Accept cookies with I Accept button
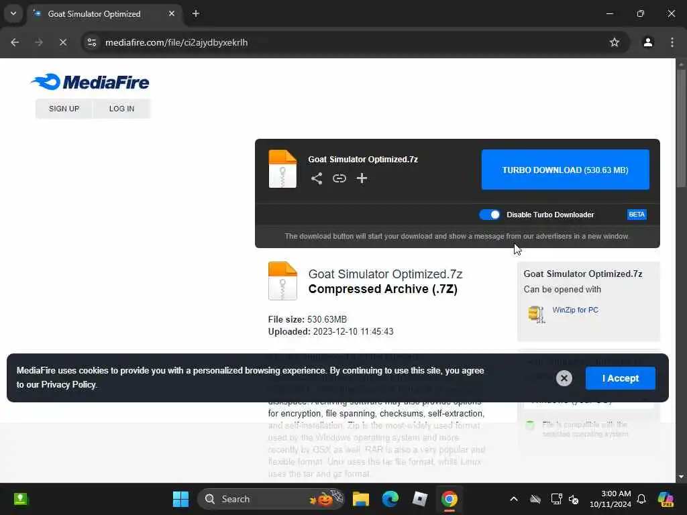687x515 pixels. pos(621,378)
